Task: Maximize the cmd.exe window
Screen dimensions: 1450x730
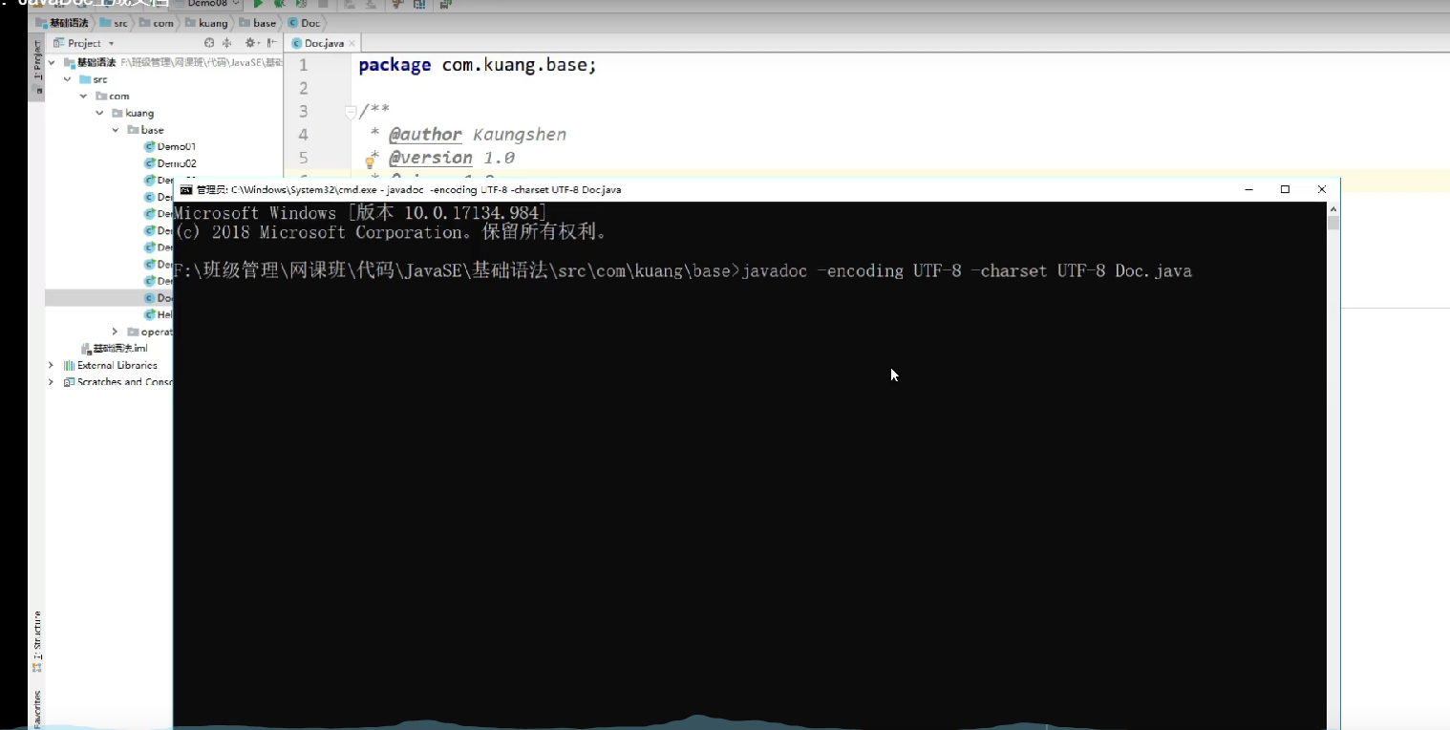Action: click(1285, 189)
